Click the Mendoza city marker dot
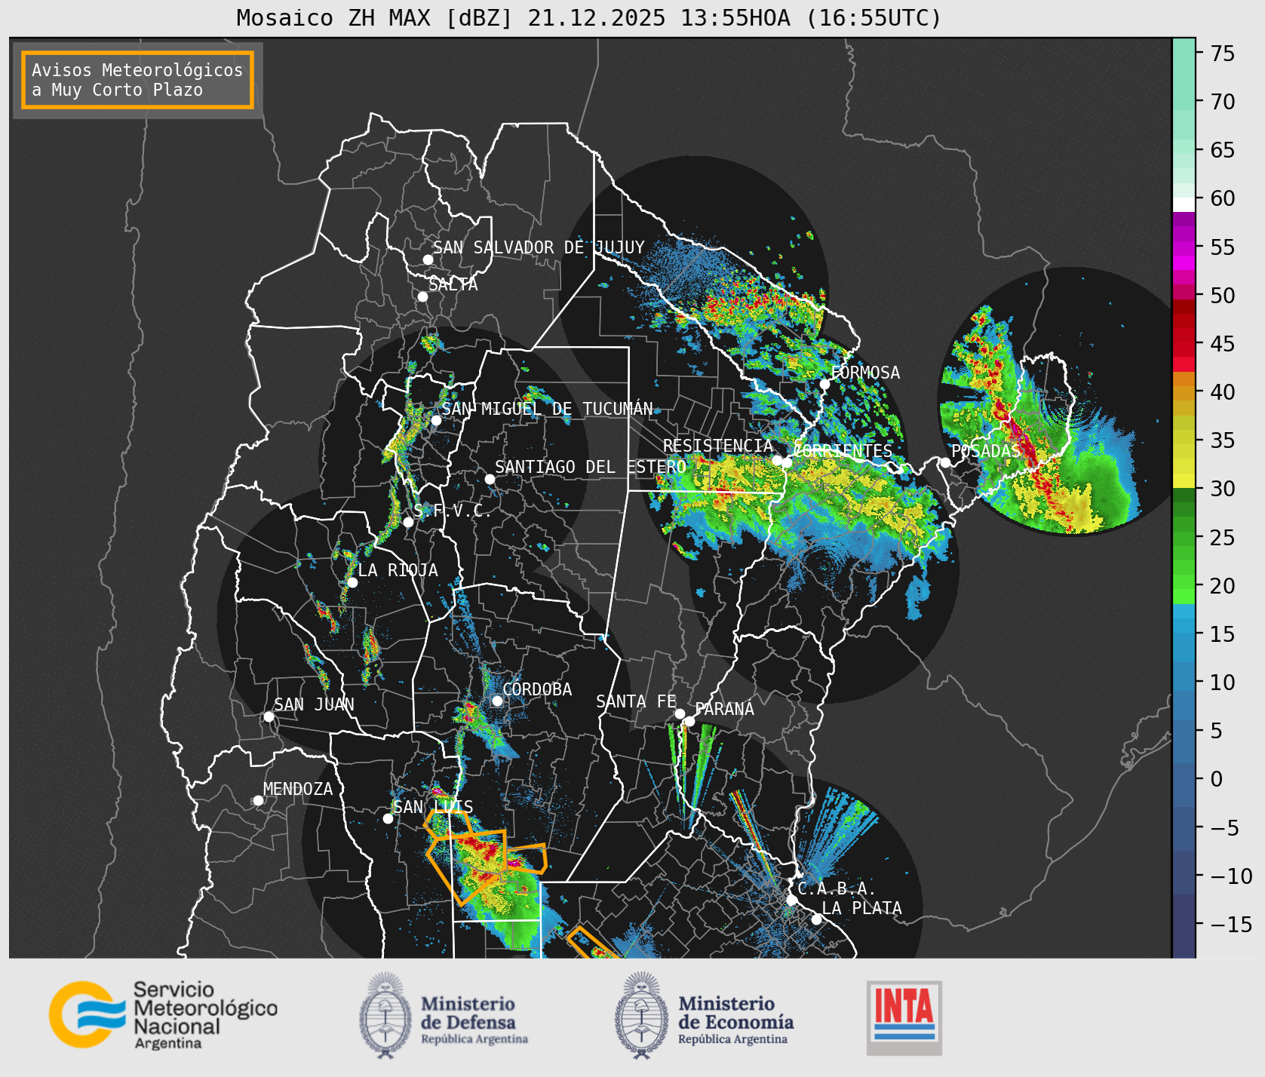The width and height of the screenshot is (1265, 1077). click(258, 800)
